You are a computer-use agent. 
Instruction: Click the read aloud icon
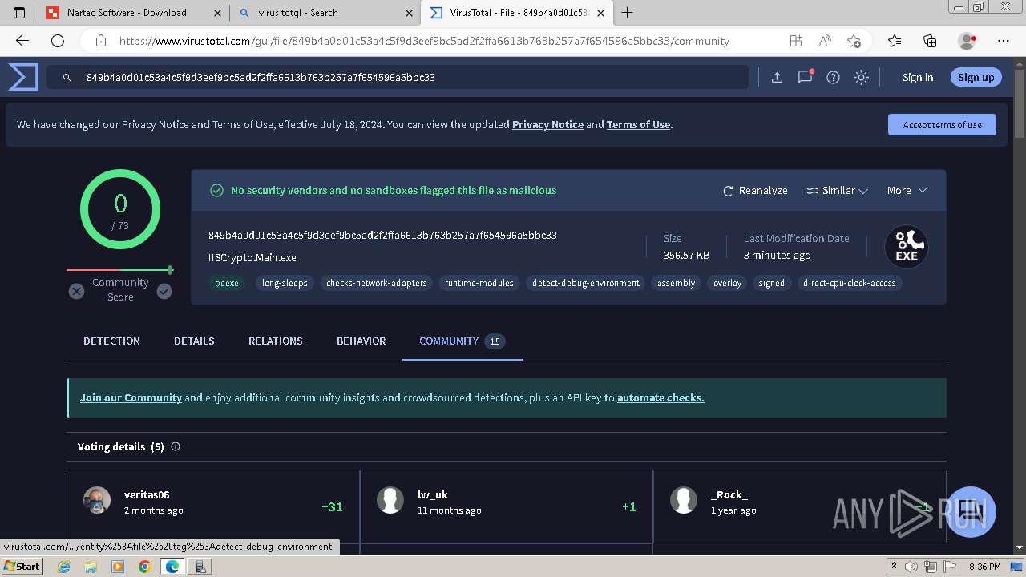pos(824,41)
